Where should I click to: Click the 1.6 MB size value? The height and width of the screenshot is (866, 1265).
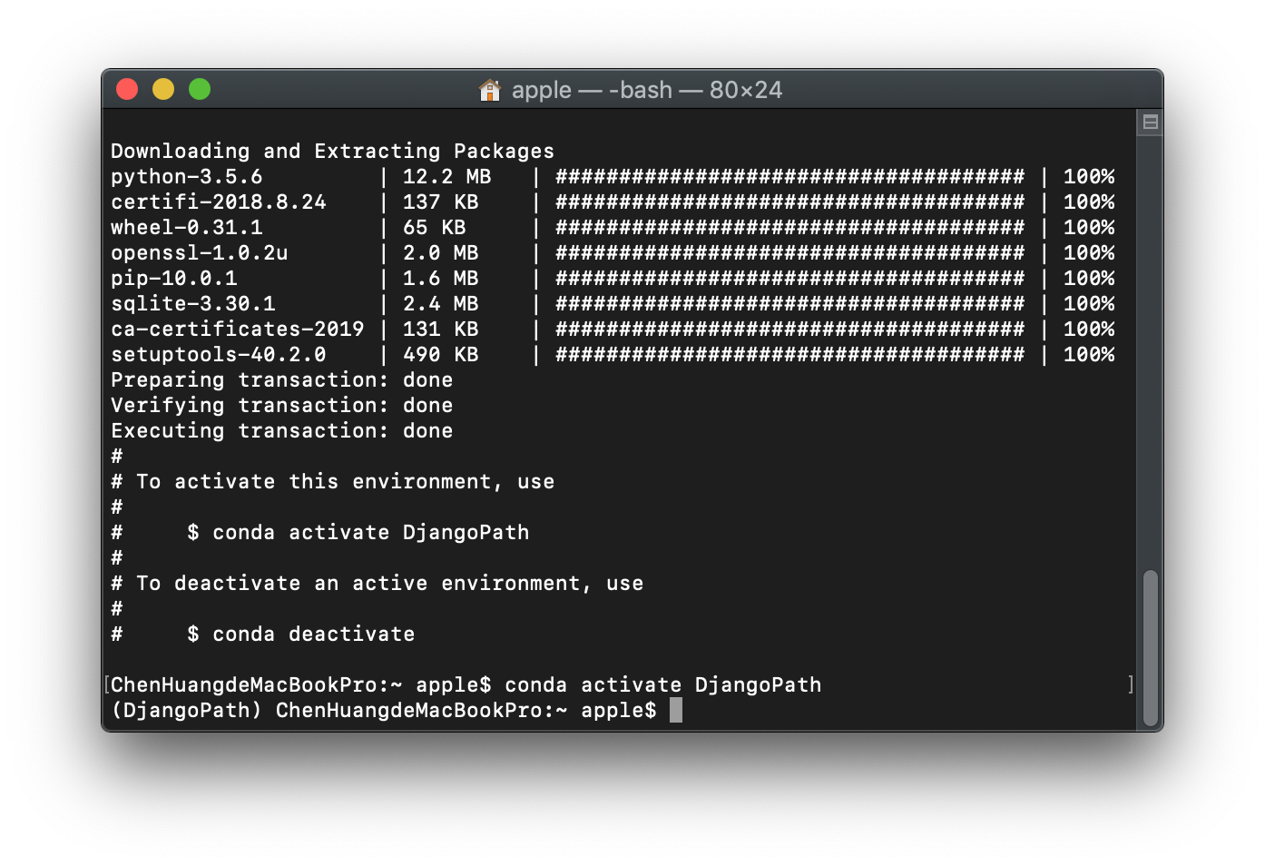[x=440, y=278]
